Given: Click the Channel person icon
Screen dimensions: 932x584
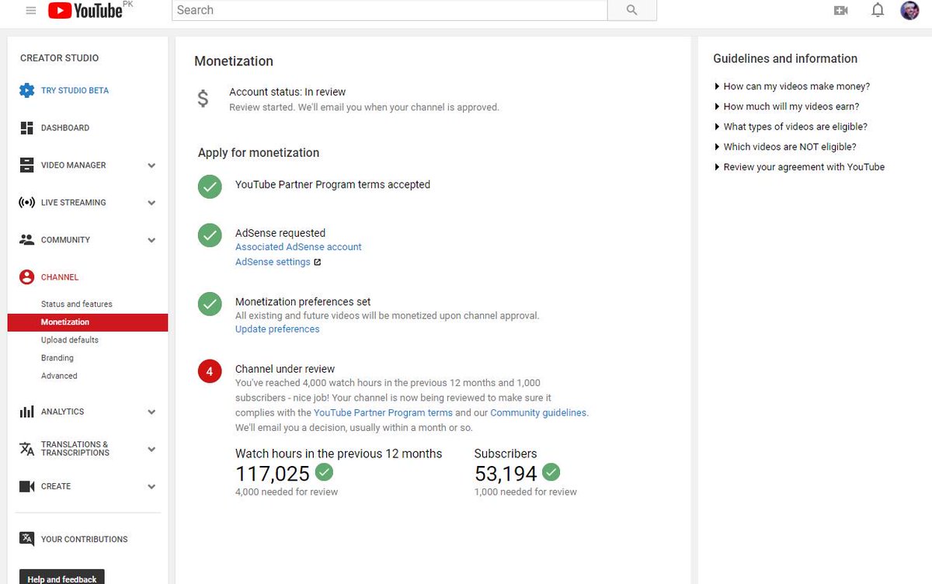Looking at the screenshot, I should point(27,276).
